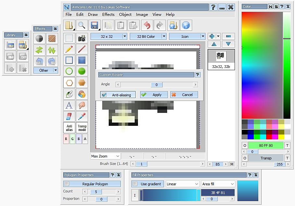
Task: Pick the outlined Polygon tool
Action: tap(69, 83)
